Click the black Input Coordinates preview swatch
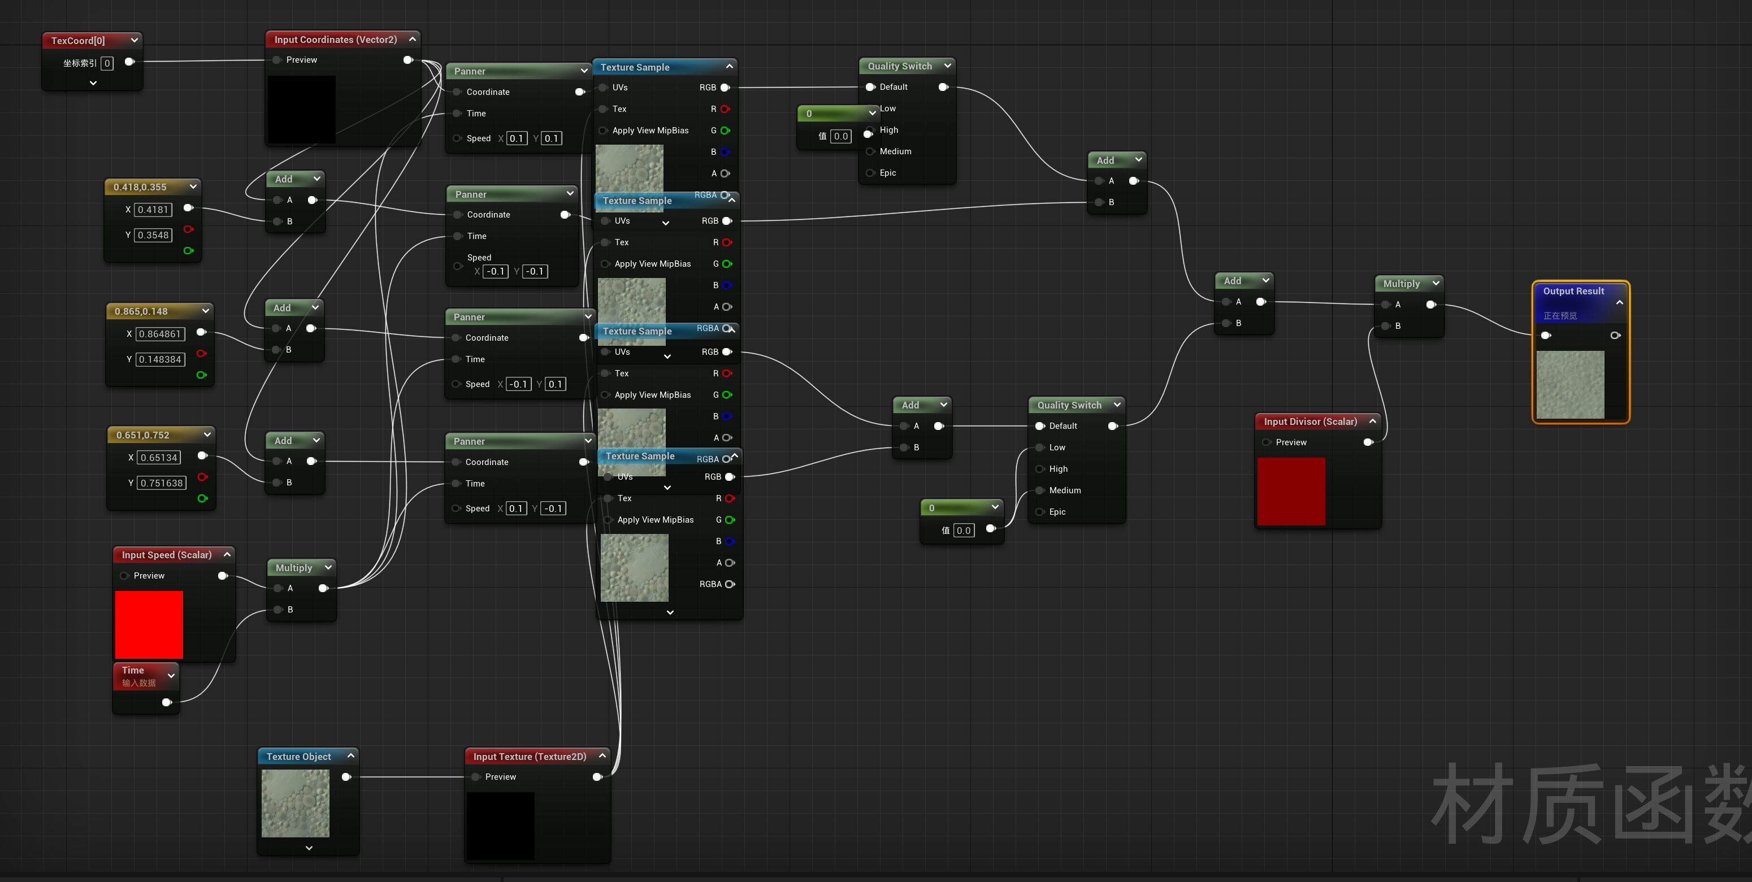 click(301, 110)
